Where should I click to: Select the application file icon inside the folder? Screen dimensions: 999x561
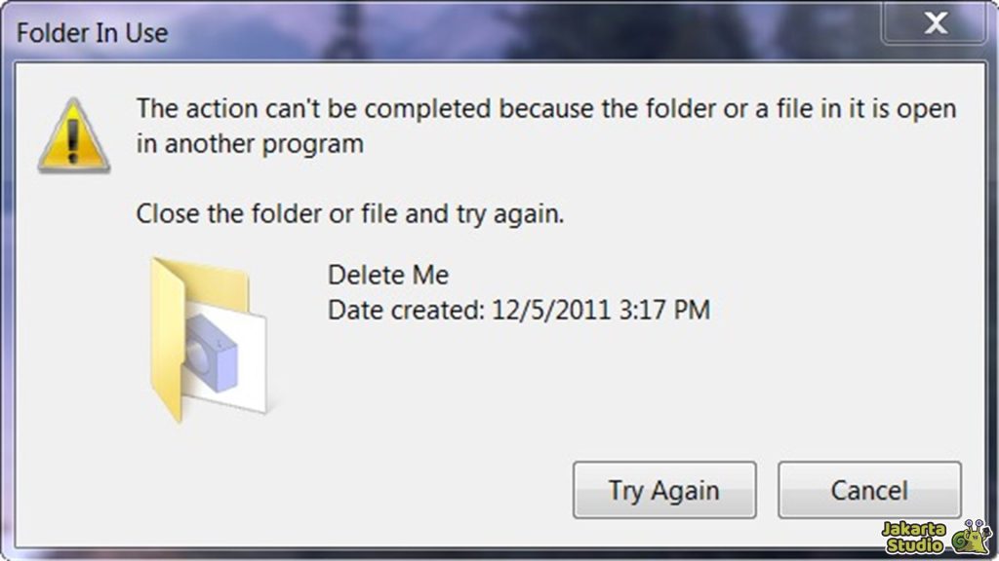[x=210, y=355]
